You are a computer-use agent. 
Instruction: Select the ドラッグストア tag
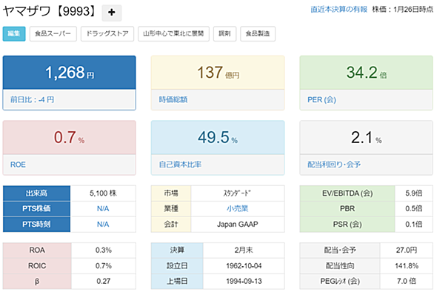pos(107,34)
